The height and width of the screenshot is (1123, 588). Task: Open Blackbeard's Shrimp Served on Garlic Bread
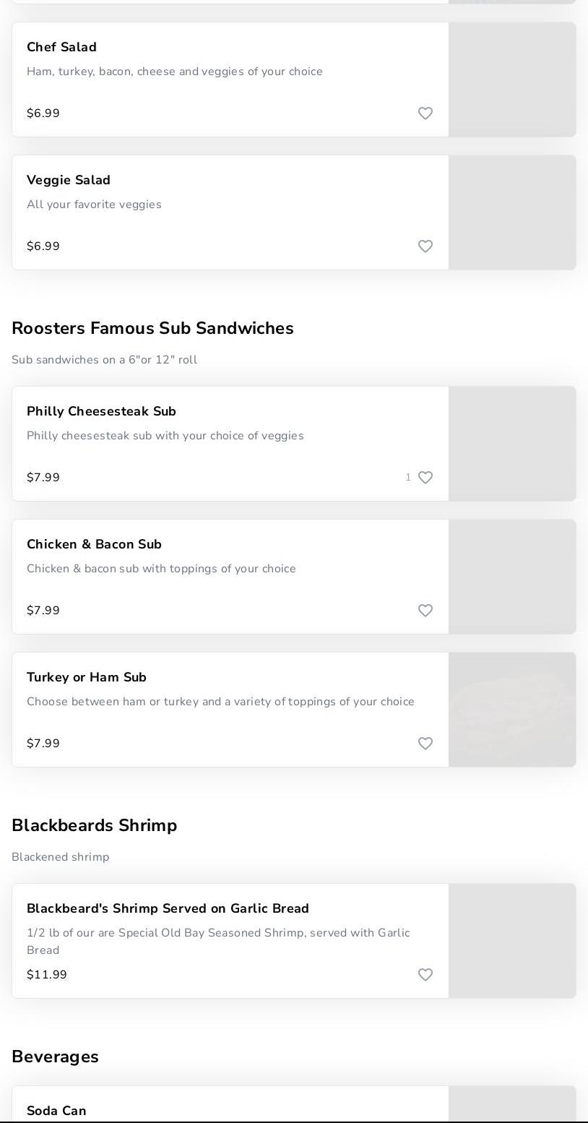(x=168, y=908)
